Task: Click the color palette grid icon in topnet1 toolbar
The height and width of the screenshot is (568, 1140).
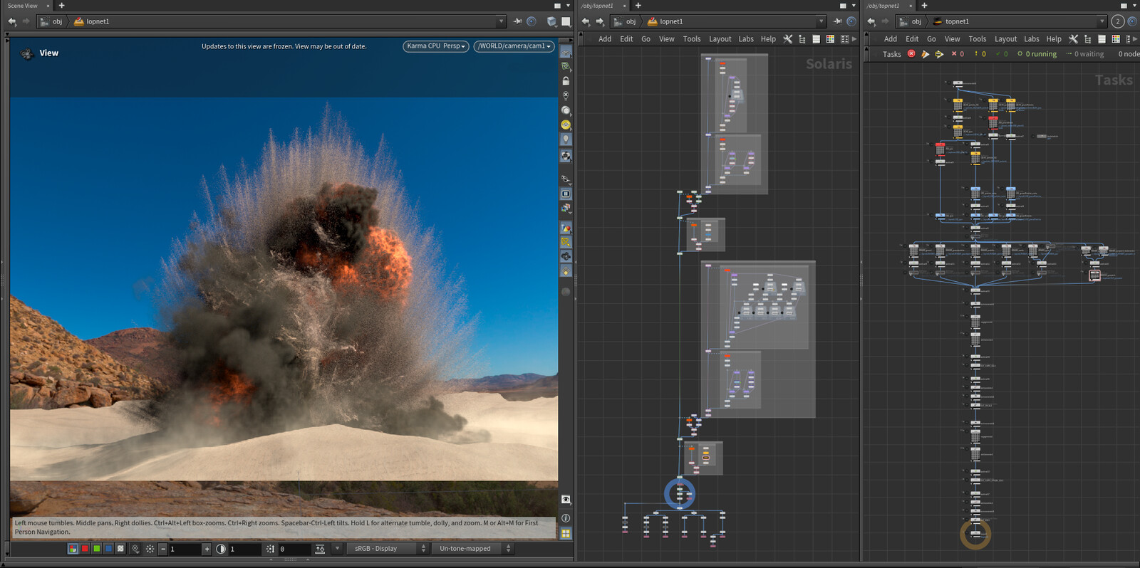Action: coord(1116,39)
